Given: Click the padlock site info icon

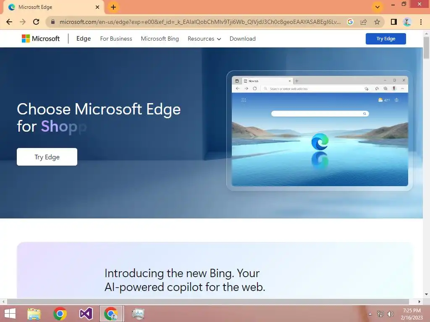Looking at the screenshot, I should (53, 22).
